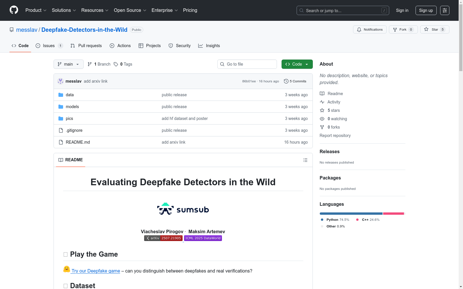
Task: Open the global navigation menu icon at top right
Action: (x=445, y=10)
